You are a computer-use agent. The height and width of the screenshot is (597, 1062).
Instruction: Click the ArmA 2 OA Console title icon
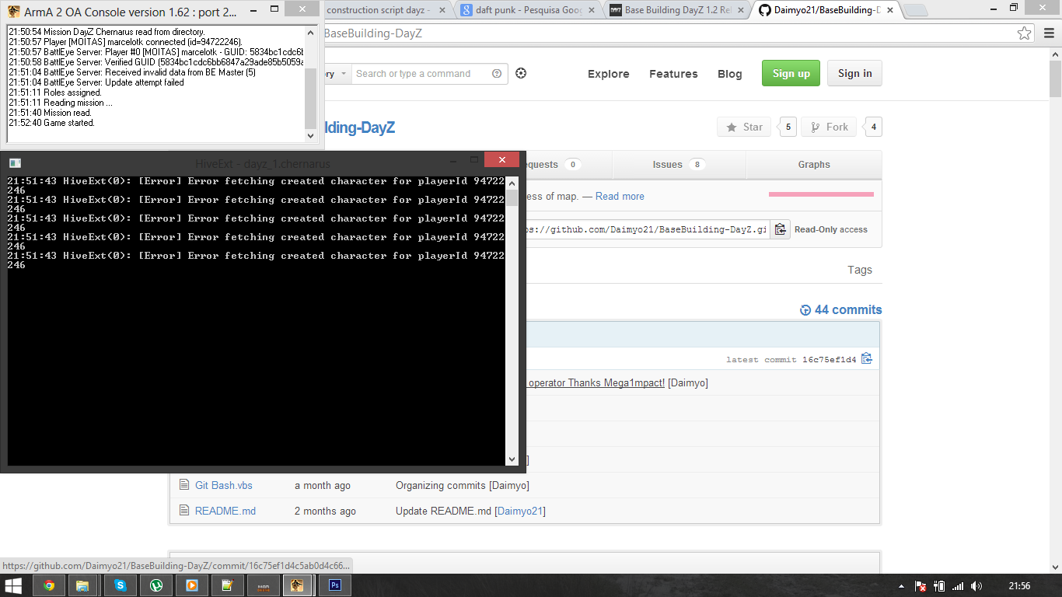pyautogui.click(x=13, y=12)
